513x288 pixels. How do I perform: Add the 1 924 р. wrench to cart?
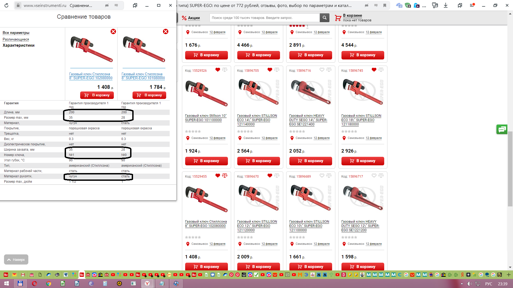tap(207, 161)
